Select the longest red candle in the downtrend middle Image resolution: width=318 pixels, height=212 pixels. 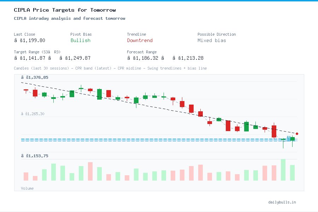point(228,126)
